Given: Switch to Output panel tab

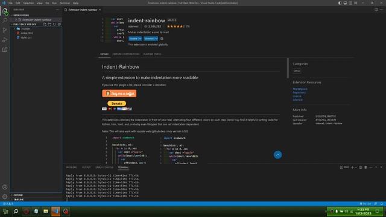Looking at the screenshot, I should click(x=86, y=168).
